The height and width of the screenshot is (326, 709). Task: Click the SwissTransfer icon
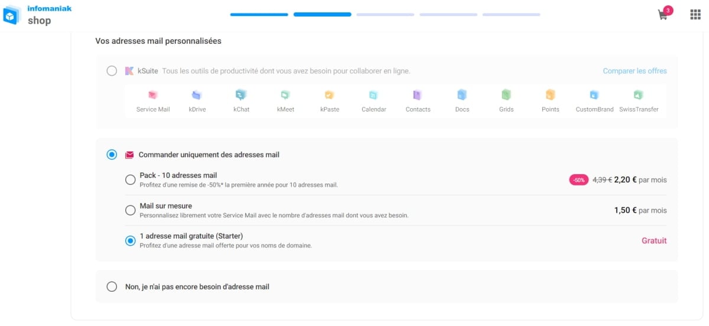(638, 94)
